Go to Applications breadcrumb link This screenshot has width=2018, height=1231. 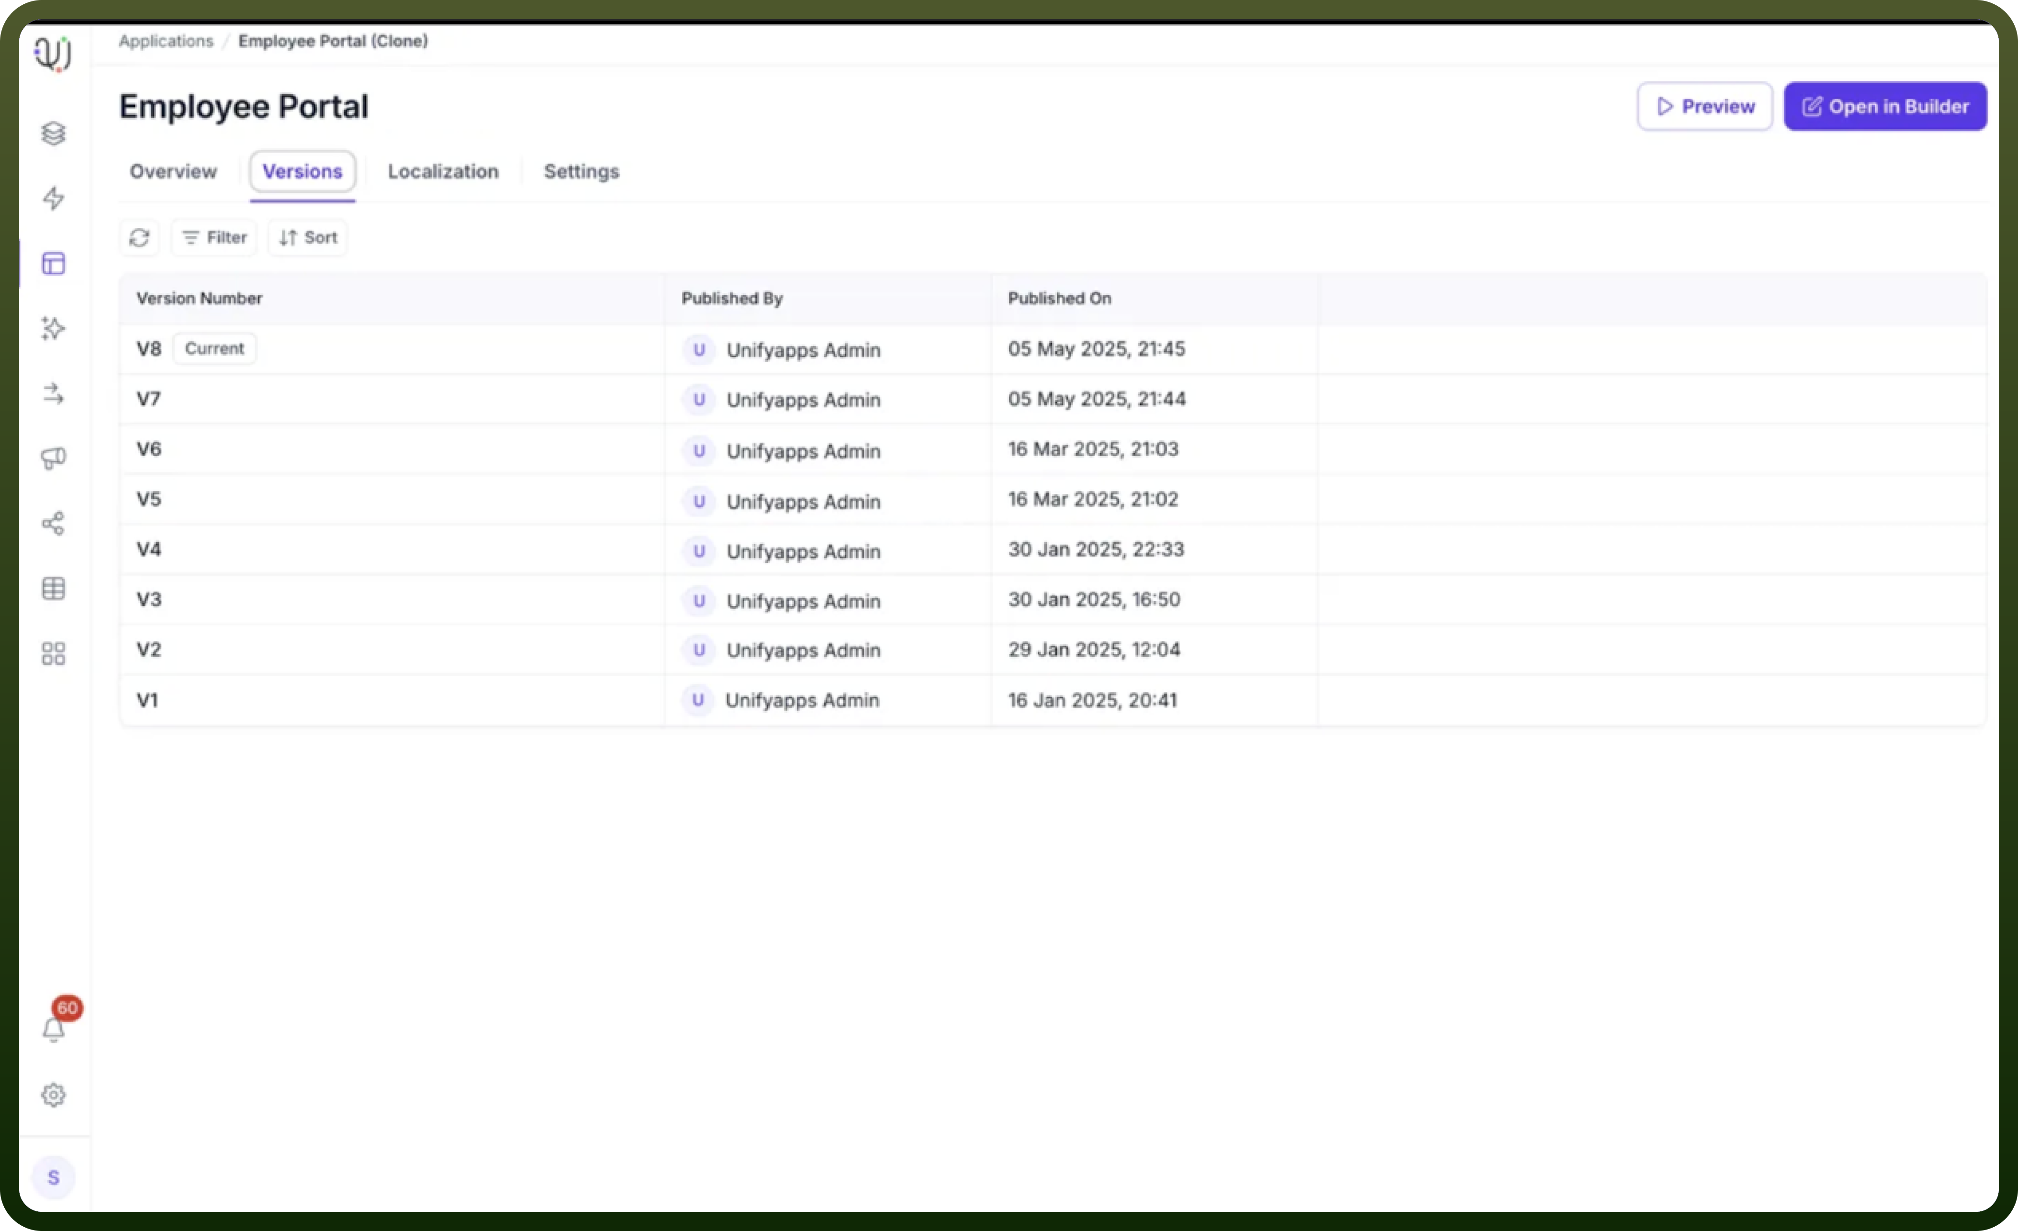pos(166,41)
